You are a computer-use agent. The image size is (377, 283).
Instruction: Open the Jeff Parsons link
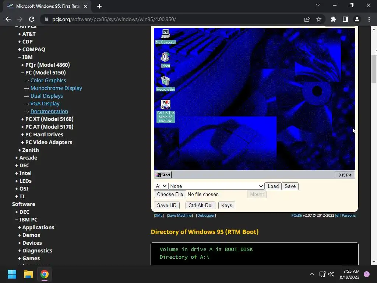click(345, 215)
